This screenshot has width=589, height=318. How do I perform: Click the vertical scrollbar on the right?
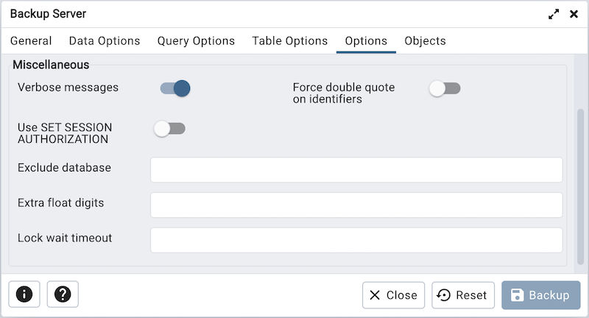tap(580, 184)
